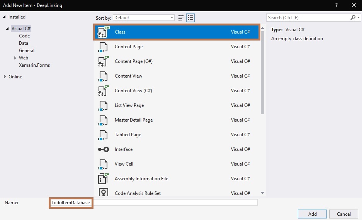Image resolution: width=362 pixels, height=220 pixels.
Task: Expand the Web tree node
Action: click(15, 58)
